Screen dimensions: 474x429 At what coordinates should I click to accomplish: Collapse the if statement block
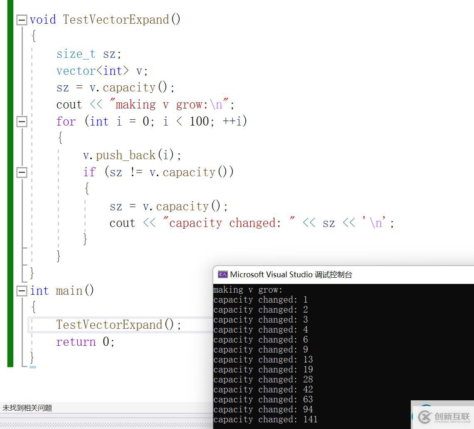22,173
